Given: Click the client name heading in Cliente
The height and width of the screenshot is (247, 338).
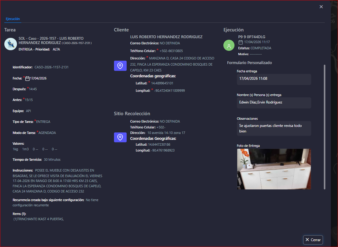Looking at the screenshot, I should [x=166, y=37].
